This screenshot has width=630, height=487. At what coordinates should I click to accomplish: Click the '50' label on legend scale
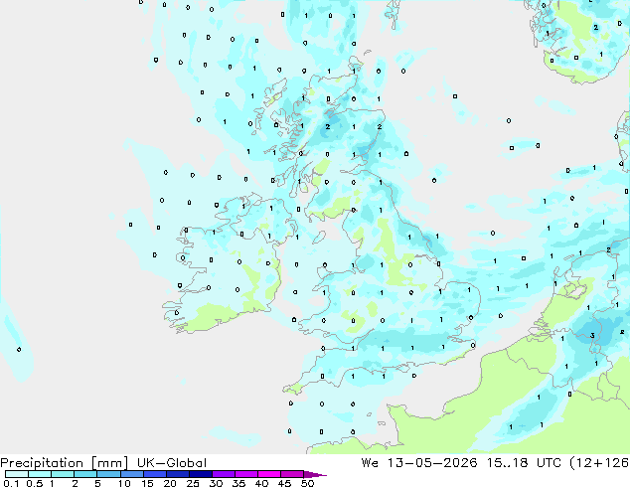(x=307, y=483)
